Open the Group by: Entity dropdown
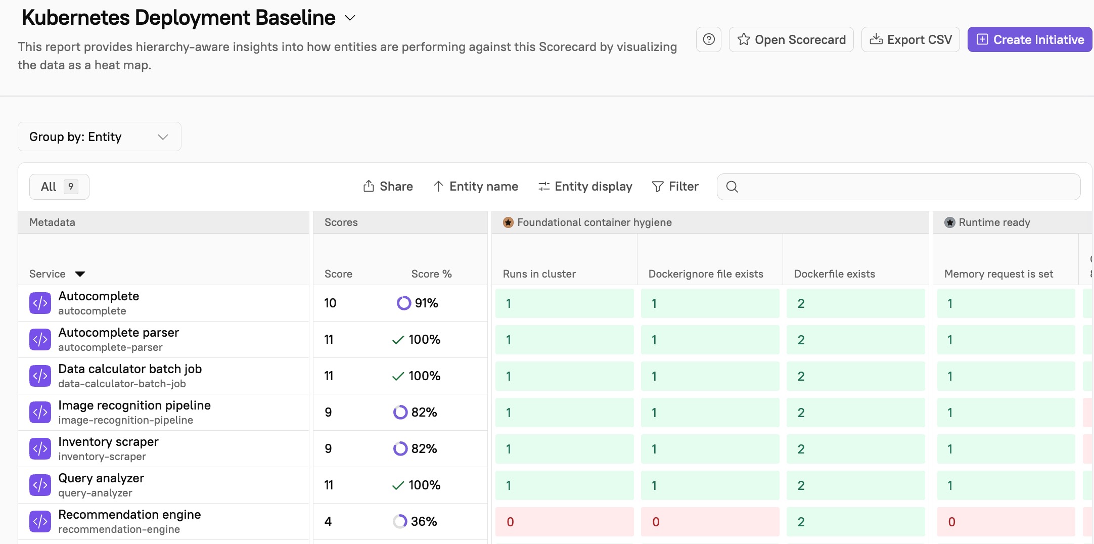 100,137
